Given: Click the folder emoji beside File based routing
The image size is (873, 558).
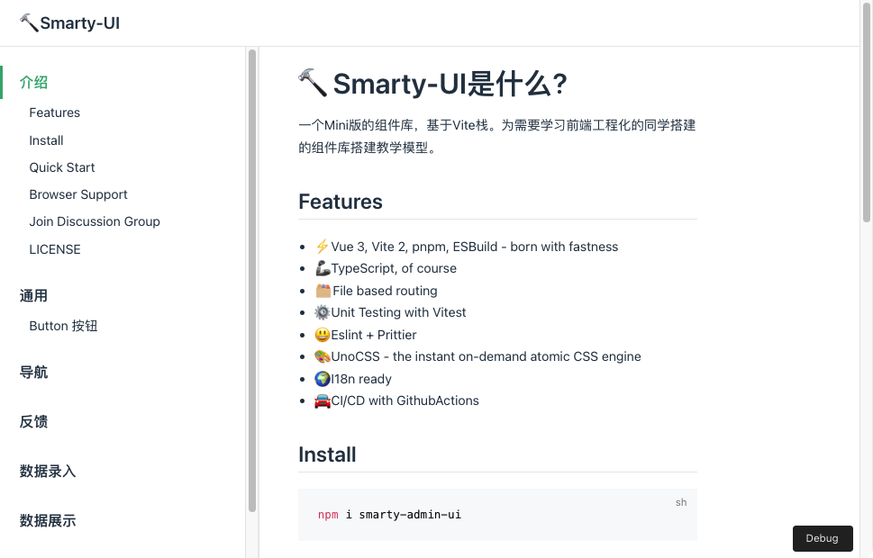Looking at the screenshot, I should pos(323,291).
